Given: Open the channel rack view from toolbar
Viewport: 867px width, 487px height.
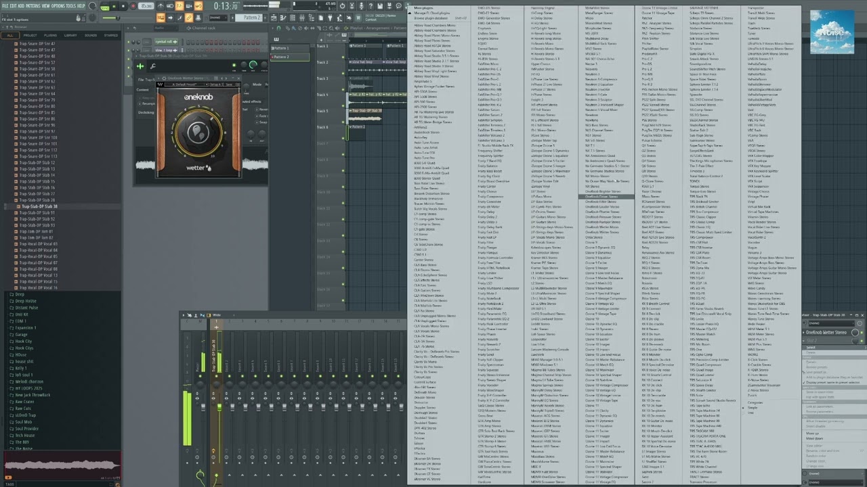Looking at the screenshot, I should 292,18.
